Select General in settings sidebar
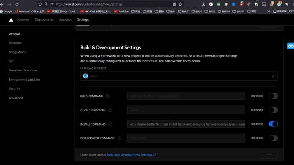 click(x=14, y=34)
